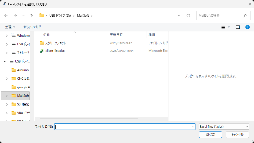Click the キャンセル button
This screenshot has height=143, width=254.
(237, 135)
